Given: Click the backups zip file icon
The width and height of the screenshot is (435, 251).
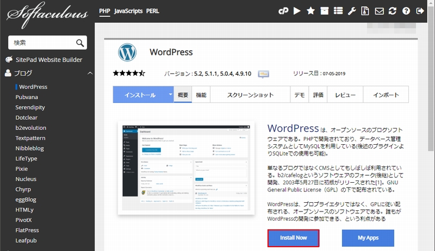Looking at the screenshot, I should pos(365,11).
